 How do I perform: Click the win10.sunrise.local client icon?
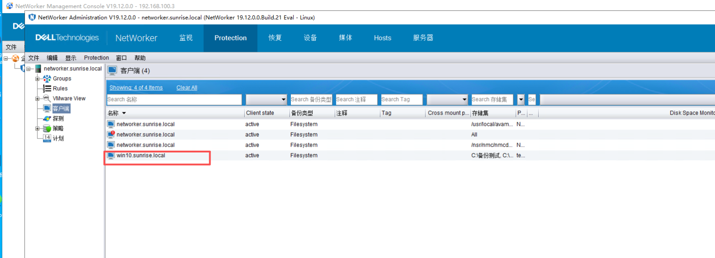[111, 156]
